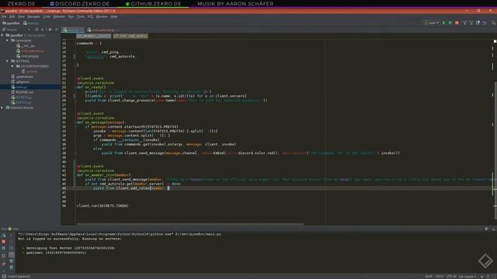Run the program with the green Run arrow

click(x=443, y=22)
